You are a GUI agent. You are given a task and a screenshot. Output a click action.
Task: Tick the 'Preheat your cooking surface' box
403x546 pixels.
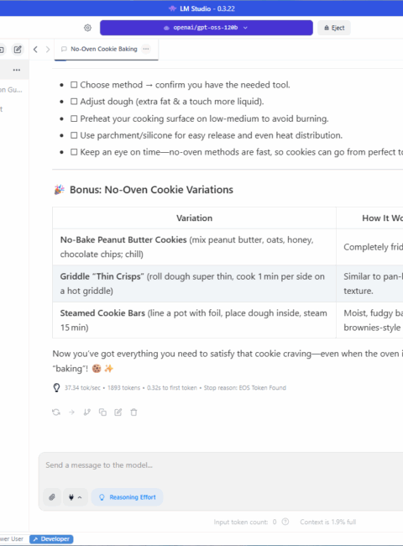click(x=74, y=118)
